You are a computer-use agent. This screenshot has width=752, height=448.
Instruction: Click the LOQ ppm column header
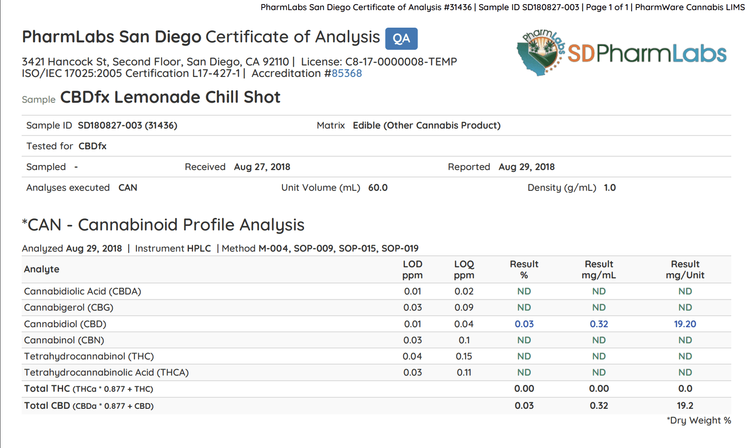point(464,270)
